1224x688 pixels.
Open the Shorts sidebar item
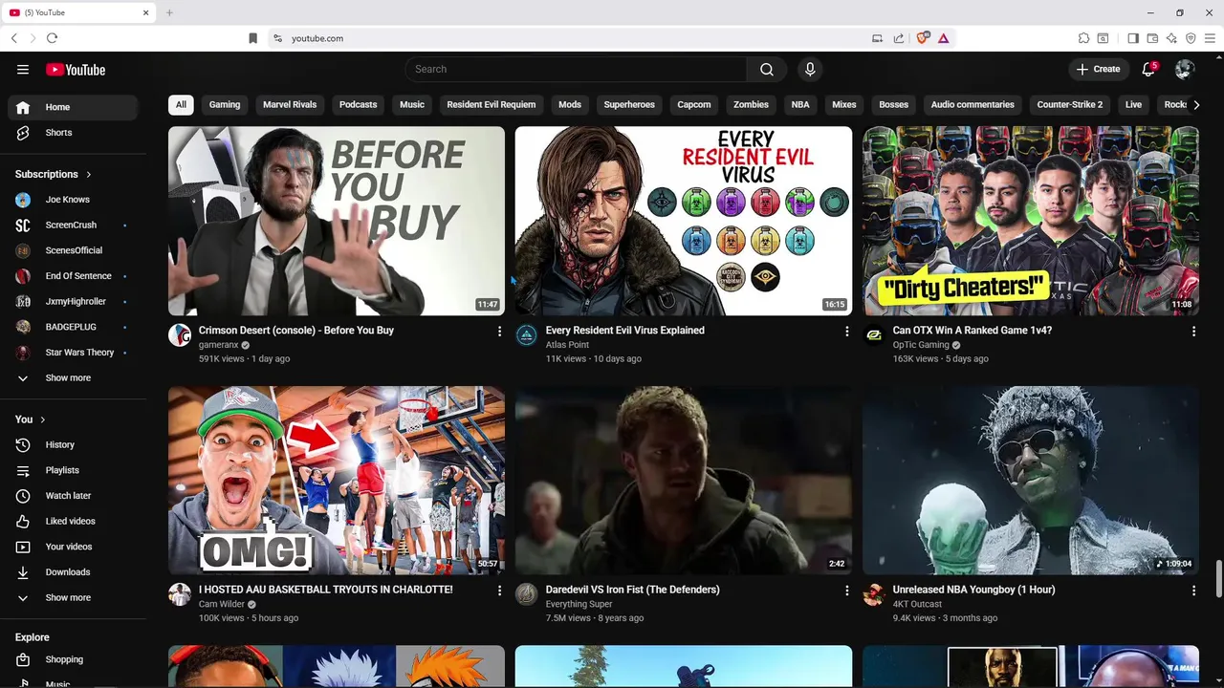coord(73,133)
